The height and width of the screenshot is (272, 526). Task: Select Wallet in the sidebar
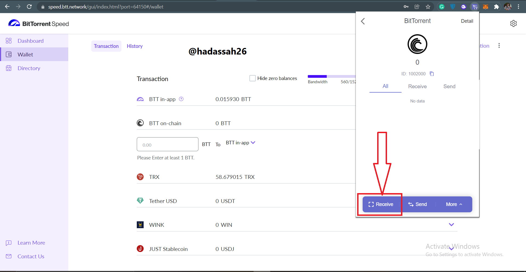coord(34,54)
